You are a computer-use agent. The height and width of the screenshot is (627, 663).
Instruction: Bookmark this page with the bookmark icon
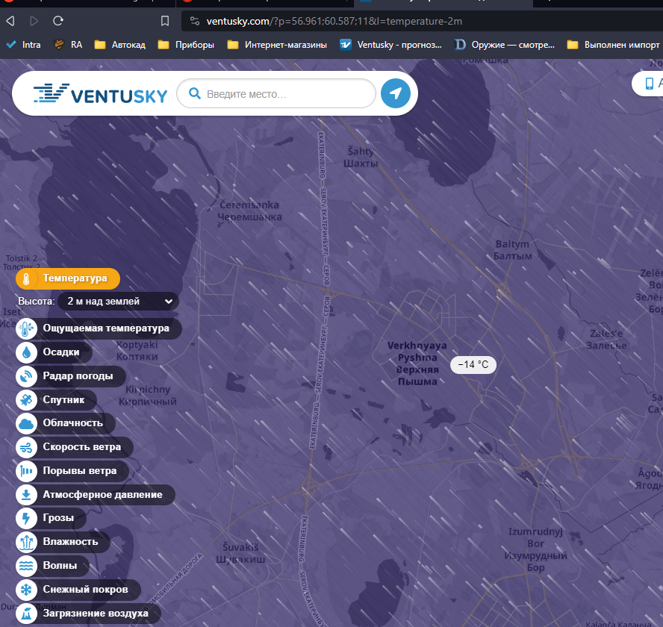(165, 21)
